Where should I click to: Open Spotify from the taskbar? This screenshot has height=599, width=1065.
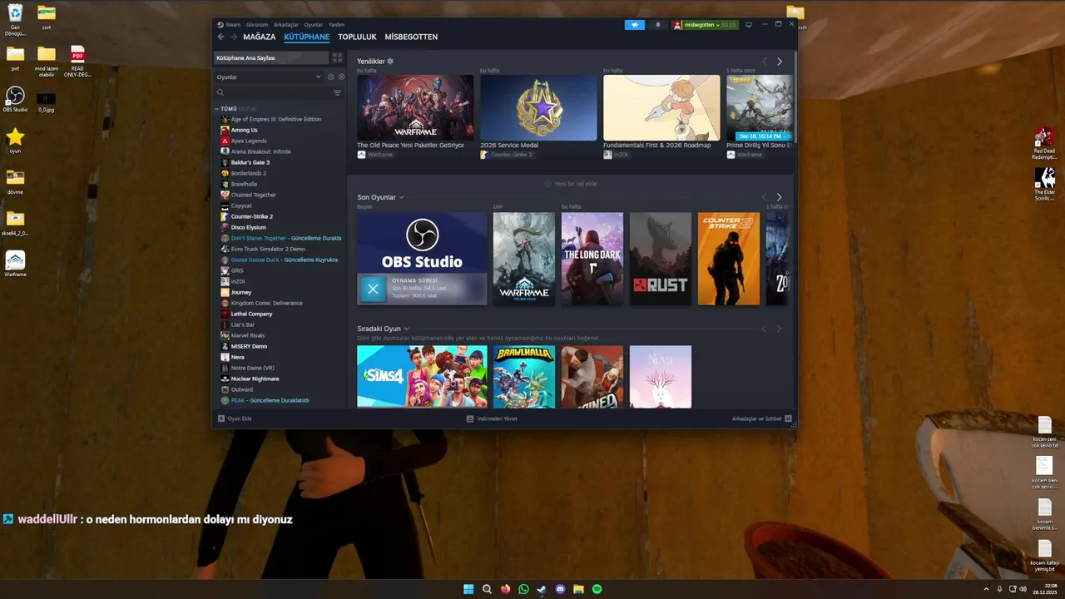[597, 589]
